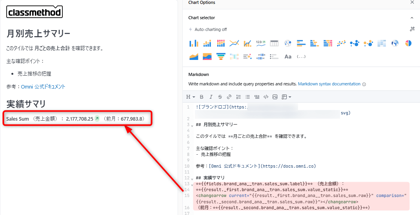The image size is (420, 215).
Task: Pick the combo bar and line chart
Action: coord(247,43)
